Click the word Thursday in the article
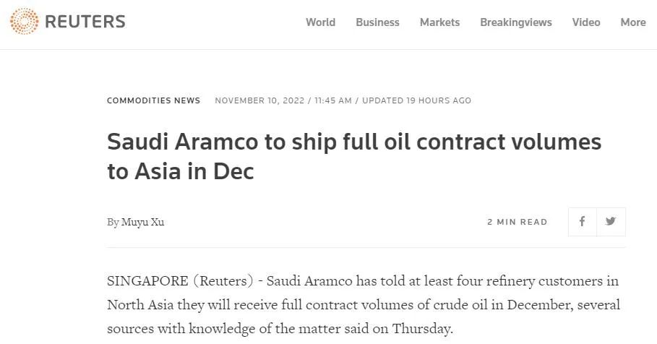Screen dimensions: 657x344 coord(421,329)
